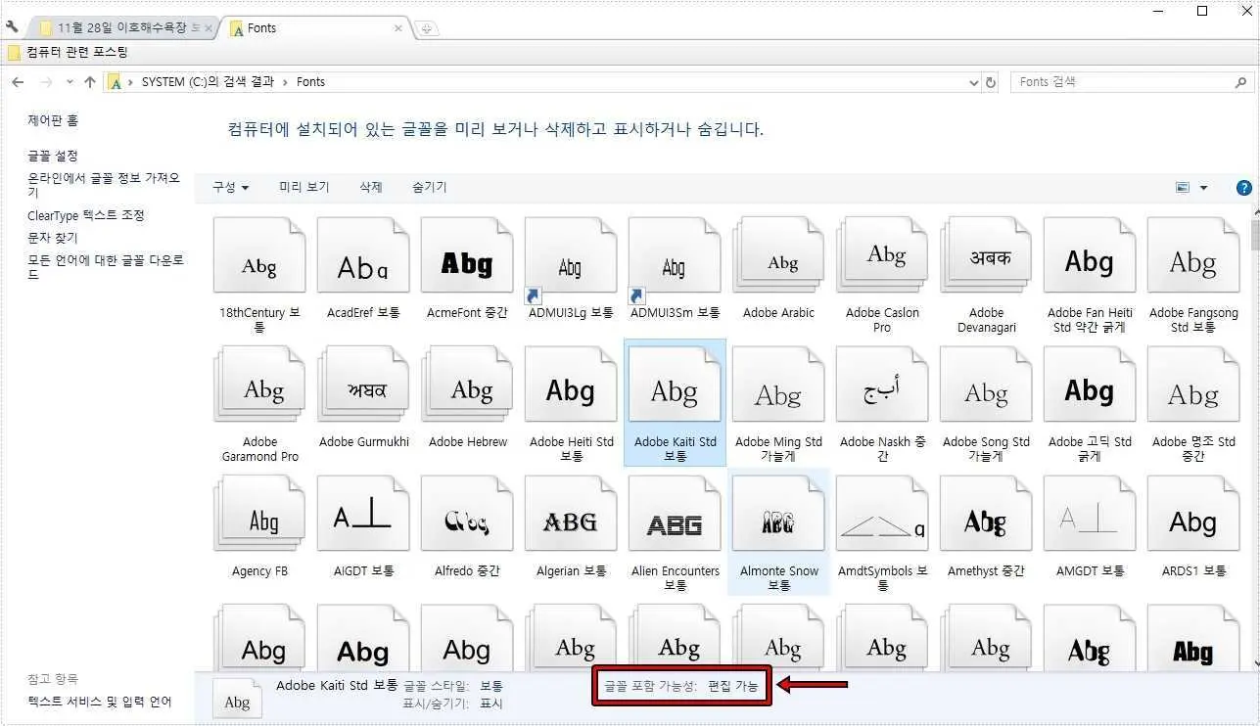
Task: Select the Alfredo font icon
Action: 467,514
